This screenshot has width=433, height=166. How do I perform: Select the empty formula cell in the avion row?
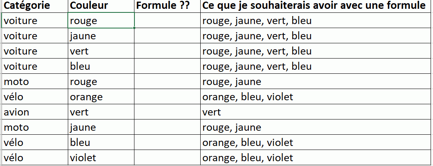167,112
